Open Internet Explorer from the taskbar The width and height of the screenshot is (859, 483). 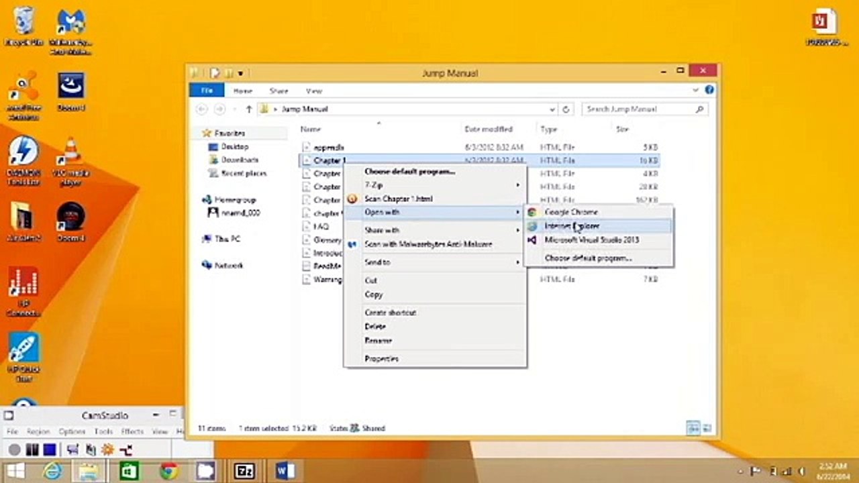pos(52,472)
